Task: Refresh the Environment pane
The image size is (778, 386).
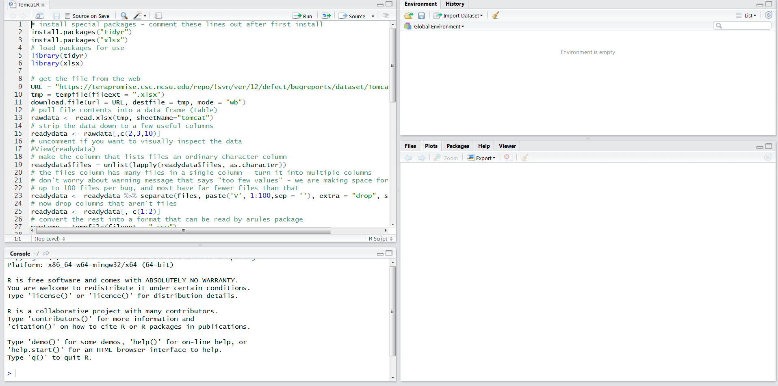Action: (x=768, y=15)
